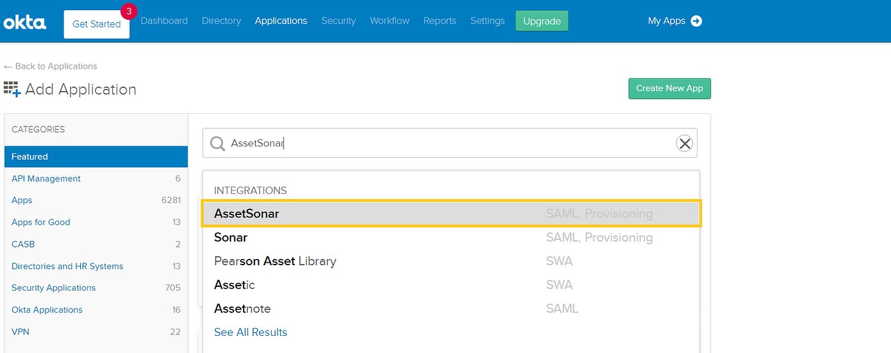Click the My Apps arrow icon
The image size is (891, 353).
[x=696, y=21]
